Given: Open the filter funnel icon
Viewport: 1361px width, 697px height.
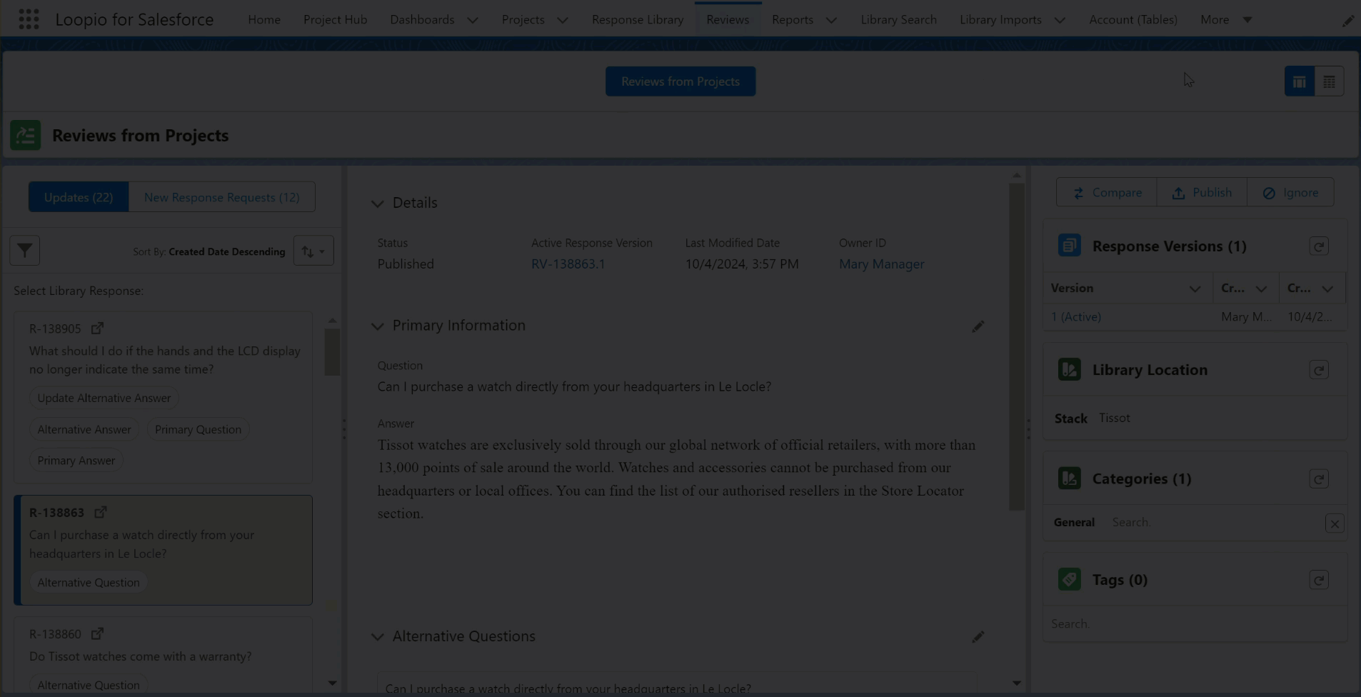Looking at the screenshot, I should [x=25, y=251].
